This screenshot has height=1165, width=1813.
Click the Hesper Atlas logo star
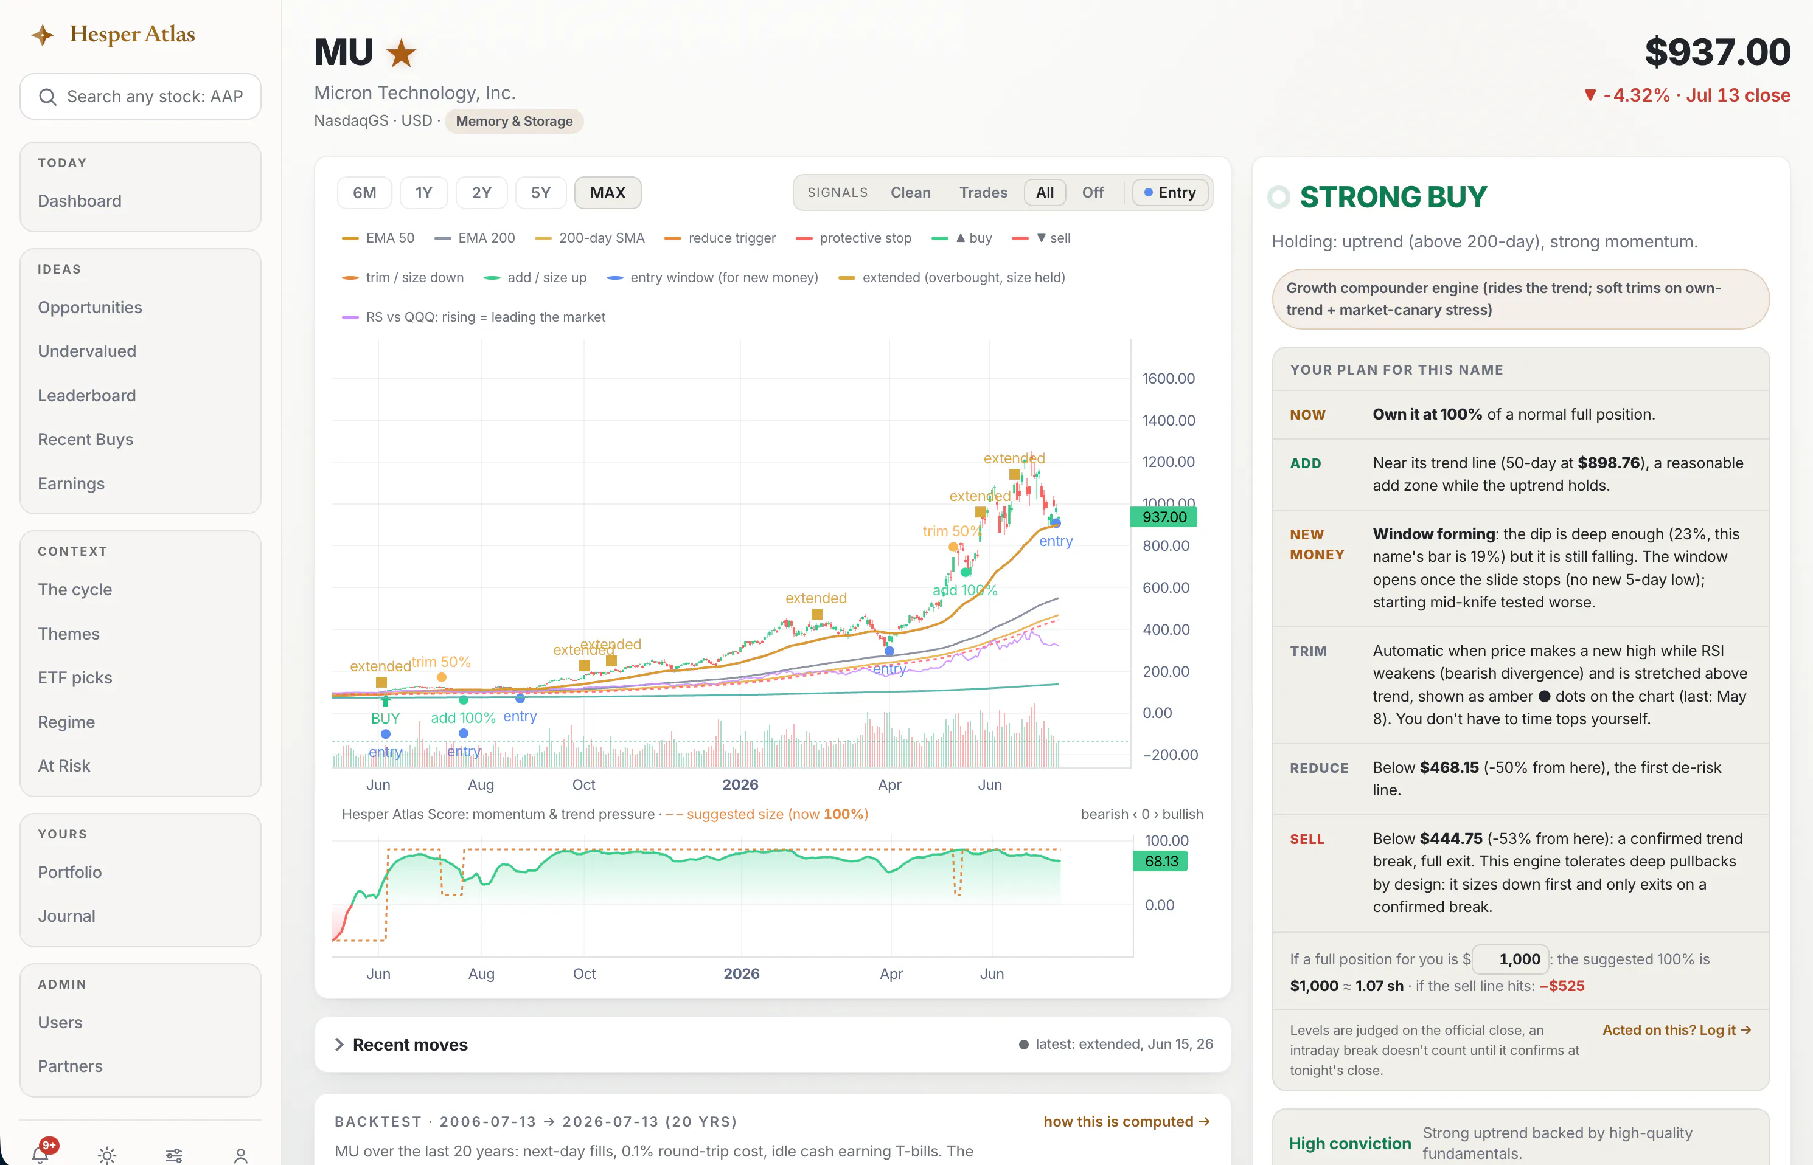[43, 34]
